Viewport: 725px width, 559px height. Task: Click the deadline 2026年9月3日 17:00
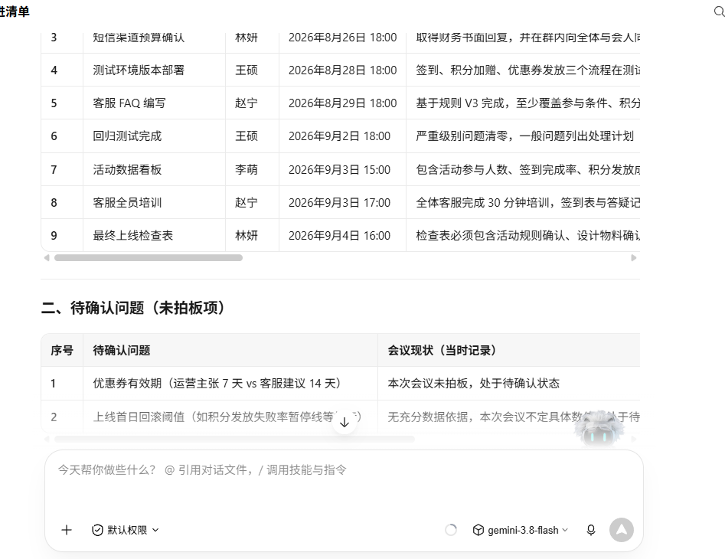point(339,202)
